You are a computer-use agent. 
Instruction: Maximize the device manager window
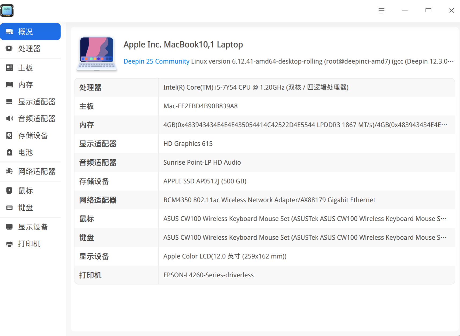coord(428,10)
